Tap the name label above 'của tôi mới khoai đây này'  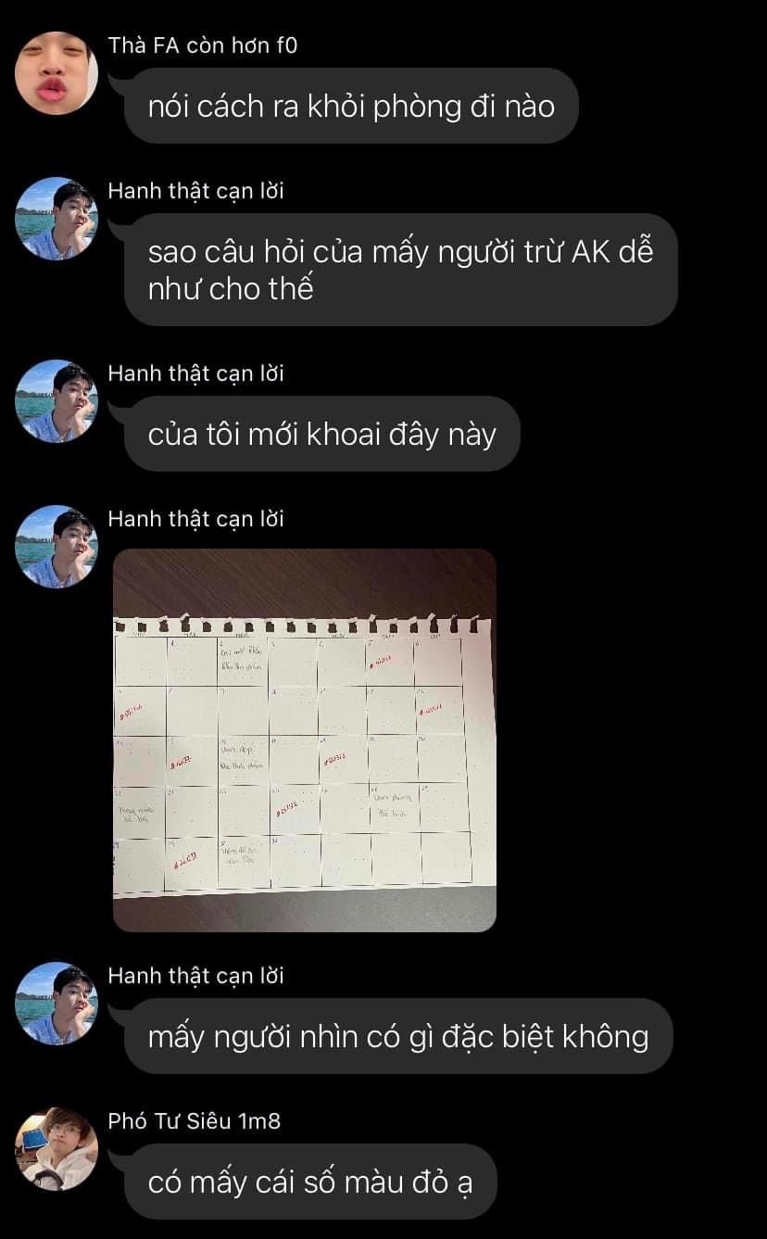(195, 373)
